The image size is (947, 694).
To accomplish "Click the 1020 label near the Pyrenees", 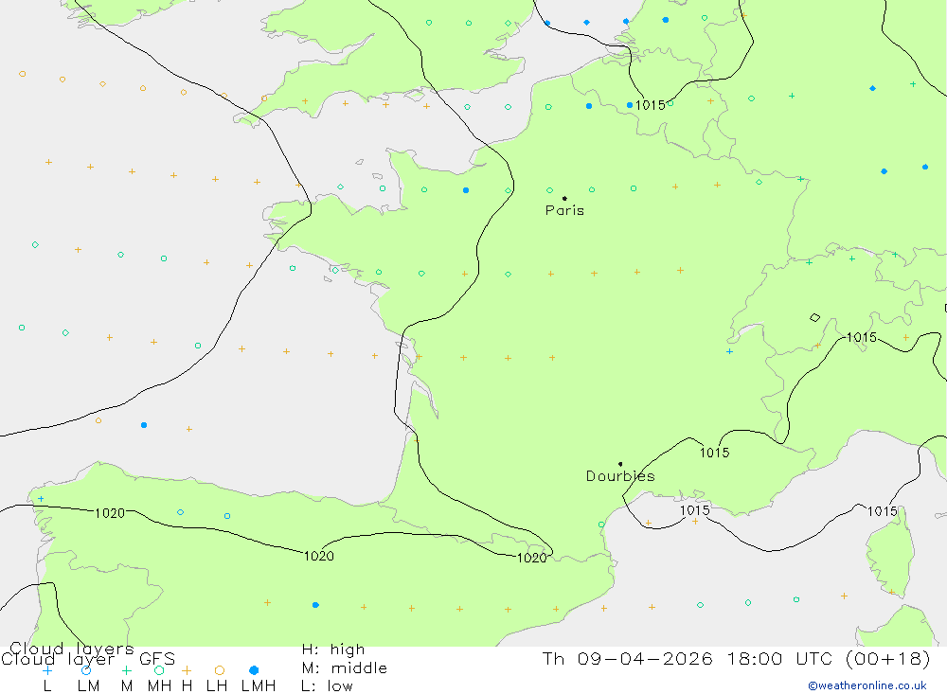I will (532, 558).
